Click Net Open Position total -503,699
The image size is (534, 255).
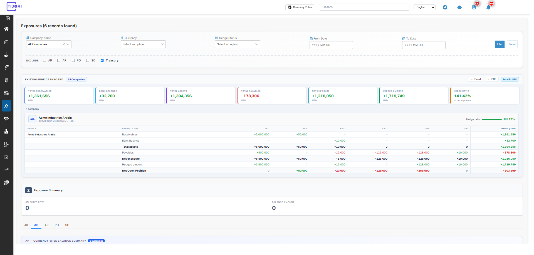tap(509, 171)
